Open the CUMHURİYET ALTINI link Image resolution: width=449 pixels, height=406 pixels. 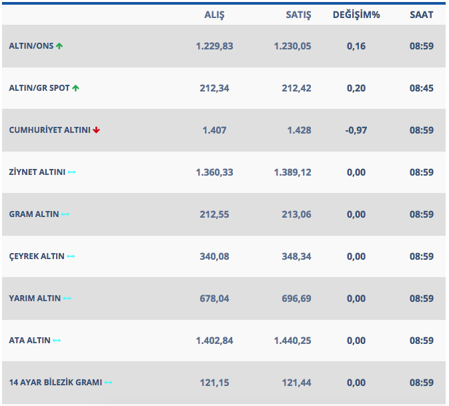49,130
